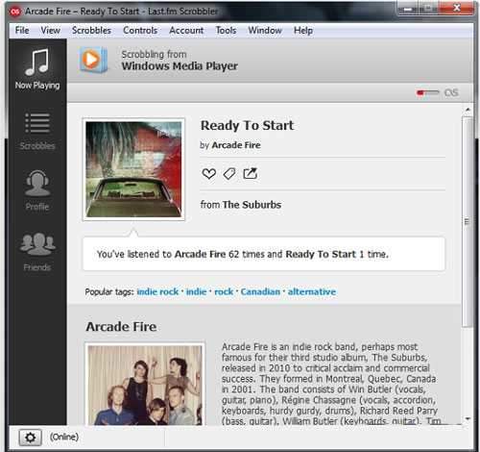Viewport: 480px width, 452px height.
Task: Click the Windows Media Player icon
Action: coord(93,60)
